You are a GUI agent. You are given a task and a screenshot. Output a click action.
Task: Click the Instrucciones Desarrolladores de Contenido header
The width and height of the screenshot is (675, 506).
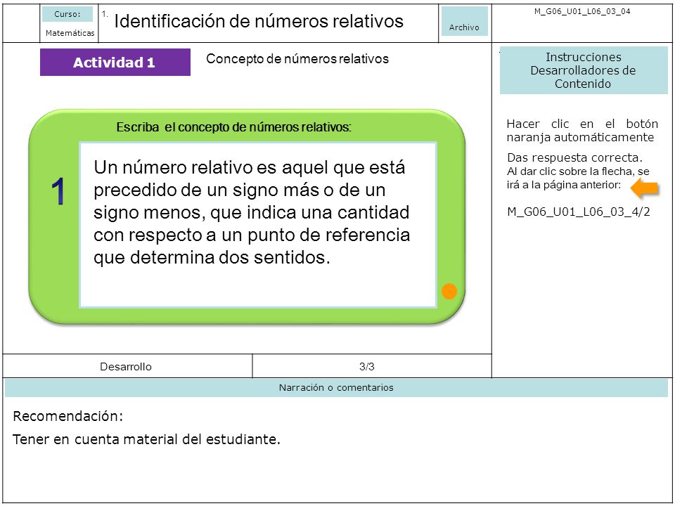pos(584,70)
